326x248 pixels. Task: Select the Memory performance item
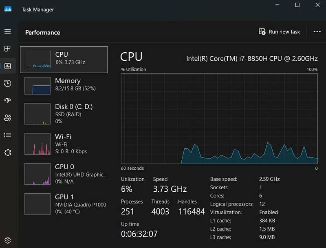tap(64, 86)
